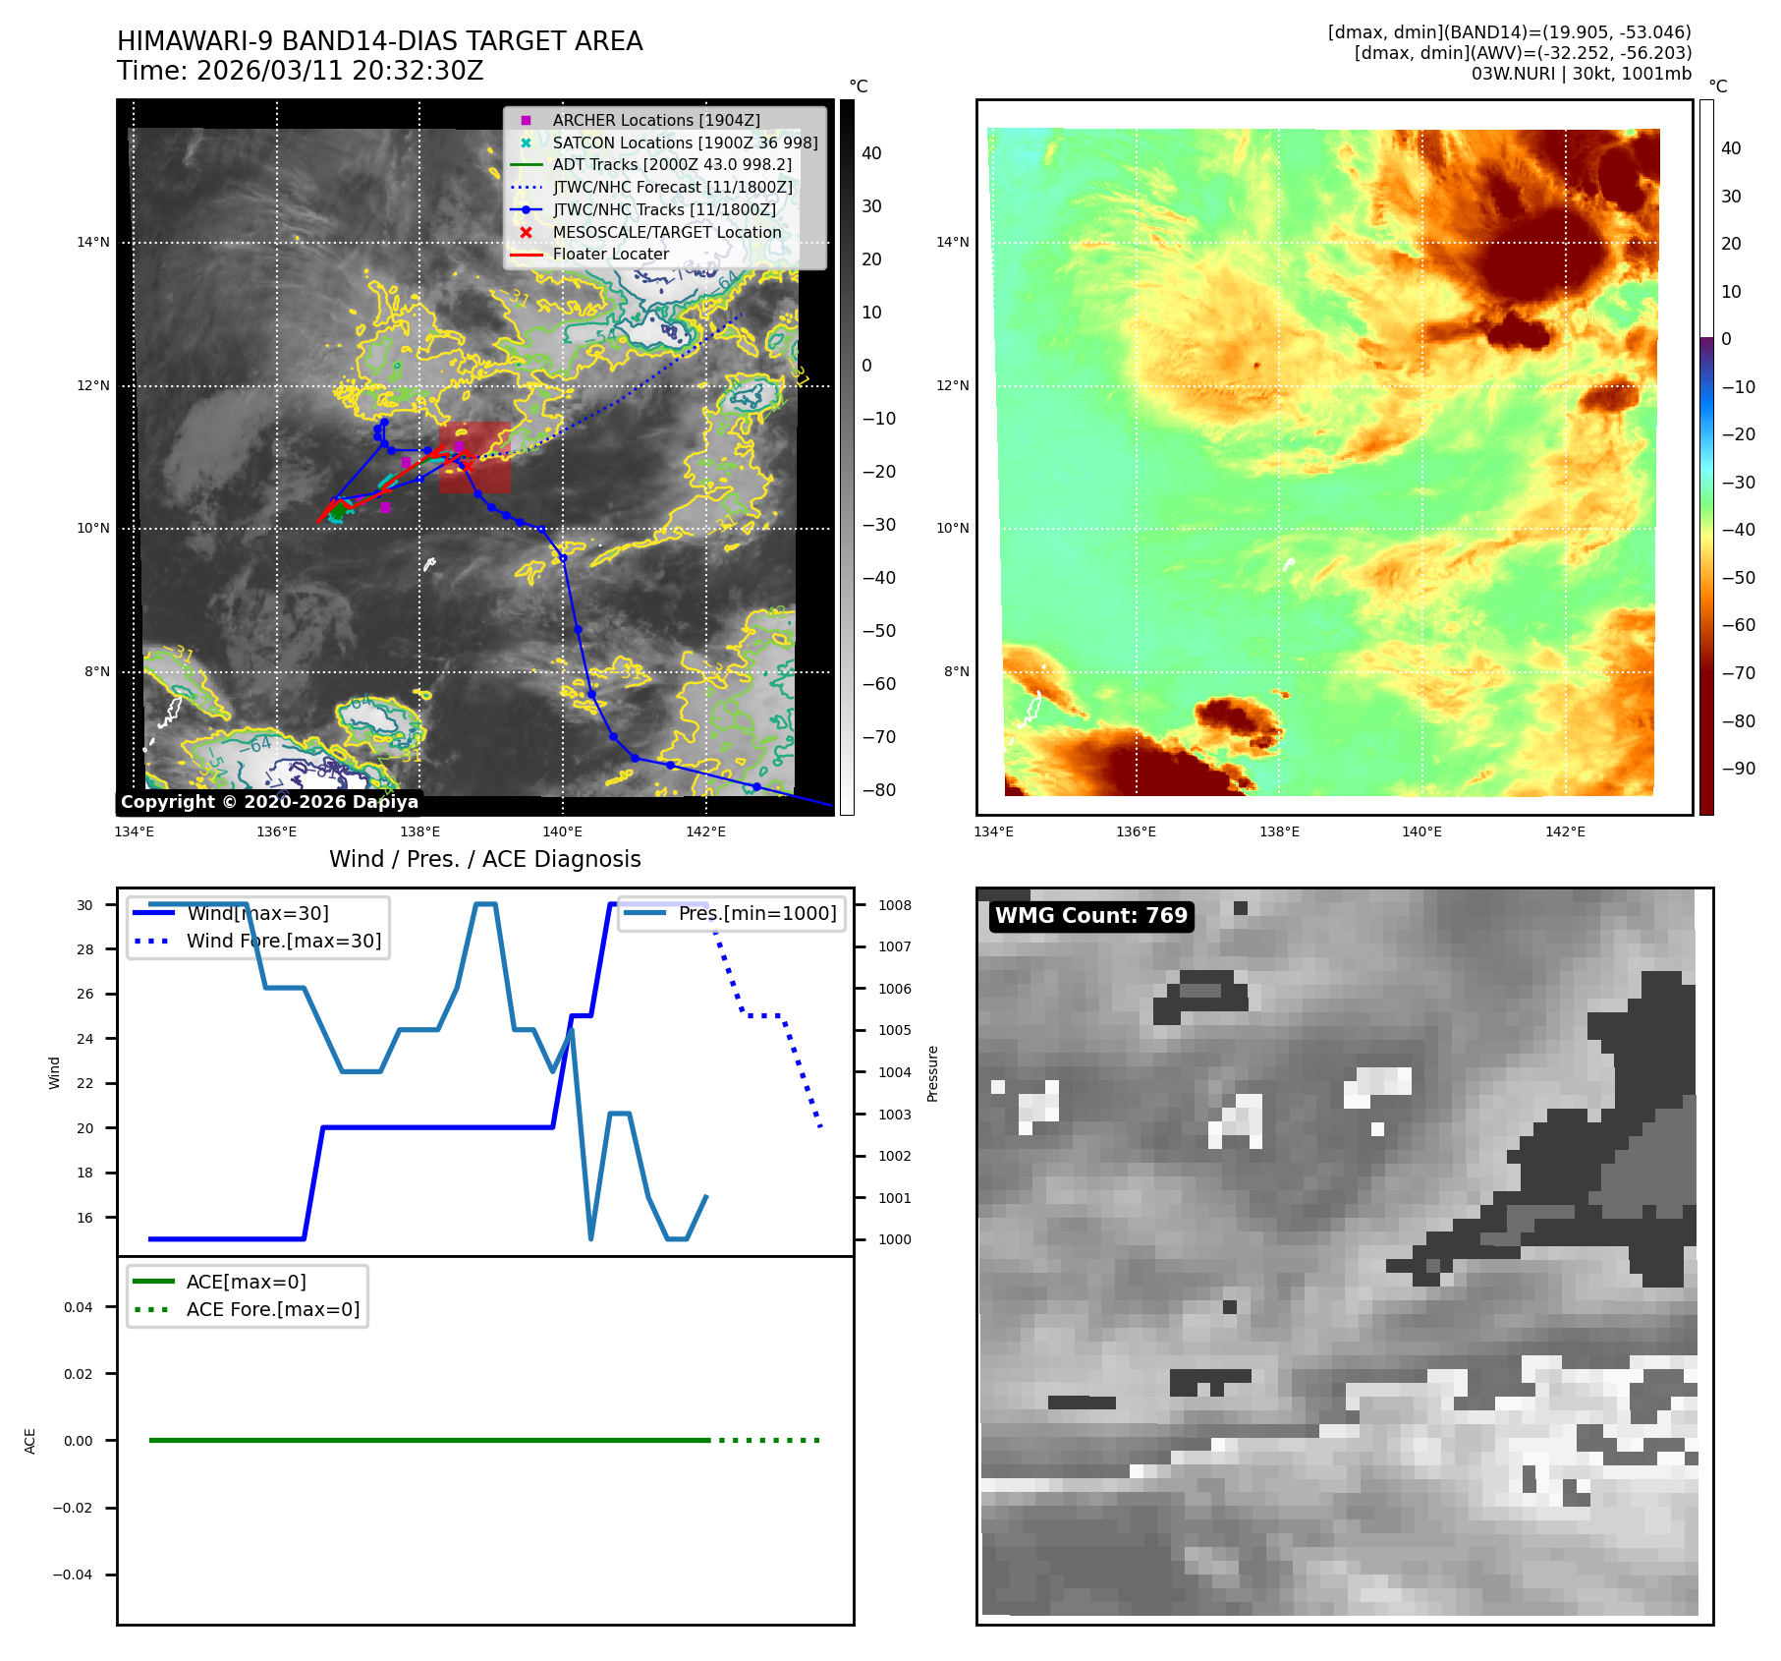Image resolution: width=1781 pixels, height=1661 pixels.
Task: Click the red Floater Locater legend line
Action: 526,255
